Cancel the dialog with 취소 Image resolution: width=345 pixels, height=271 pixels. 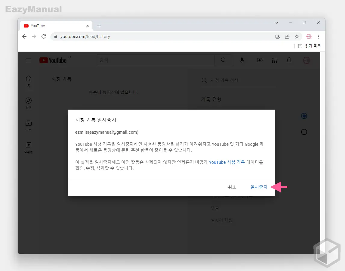pos(232,187)
